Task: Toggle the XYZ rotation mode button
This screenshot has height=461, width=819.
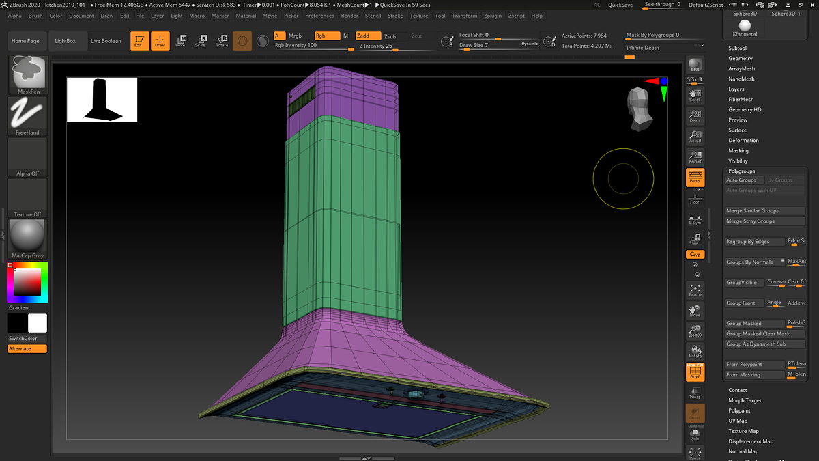Action: (695, 255)
